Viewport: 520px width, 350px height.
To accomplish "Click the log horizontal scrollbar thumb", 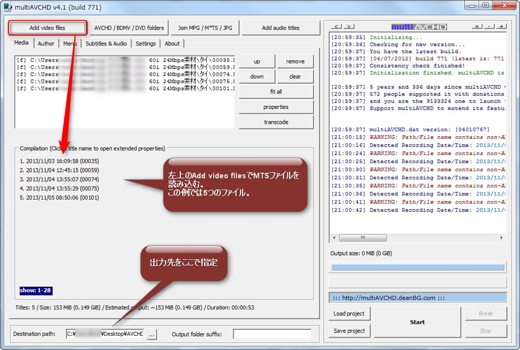I will (363, 238).
